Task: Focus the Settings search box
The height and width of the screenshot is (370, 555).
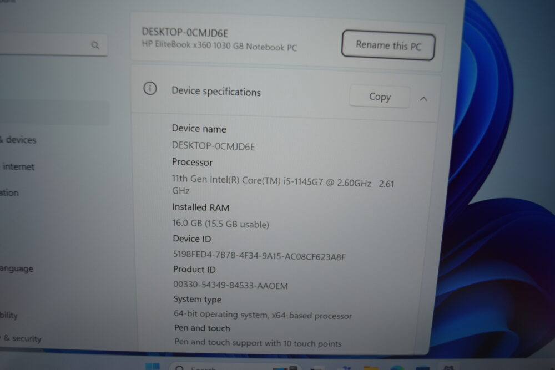Action: click(x=53, y=44)
